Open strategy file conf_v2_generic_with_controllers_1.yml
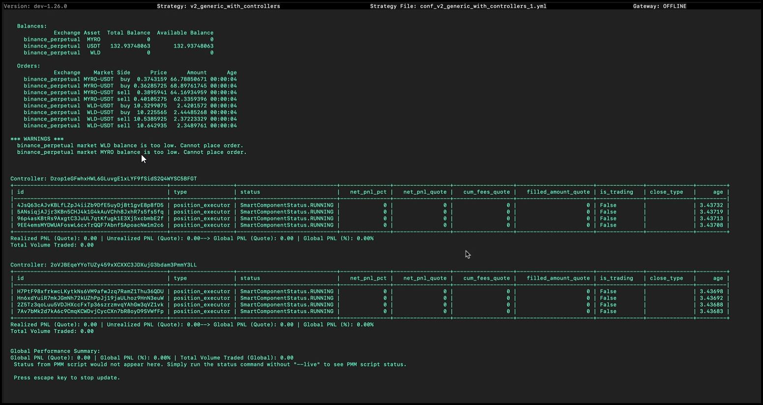The width and height of the screenshot is (763, 405). (458, 6)
